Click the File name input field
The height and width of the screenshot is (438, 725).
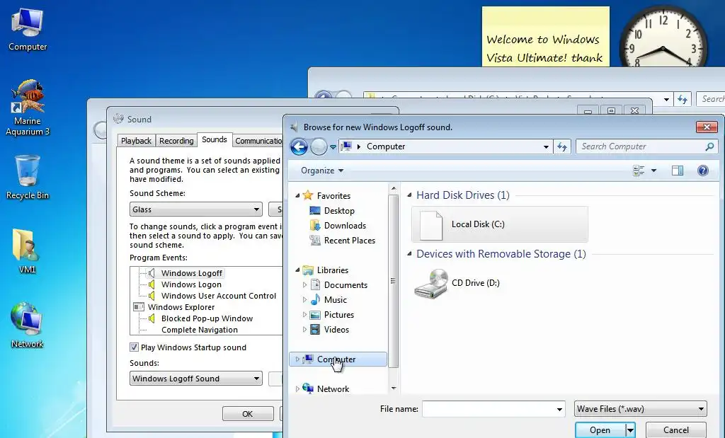coord(489,409)
